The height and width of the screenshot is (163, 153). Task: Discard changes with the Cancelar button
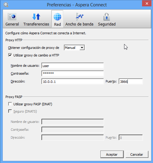coord(137,155)
